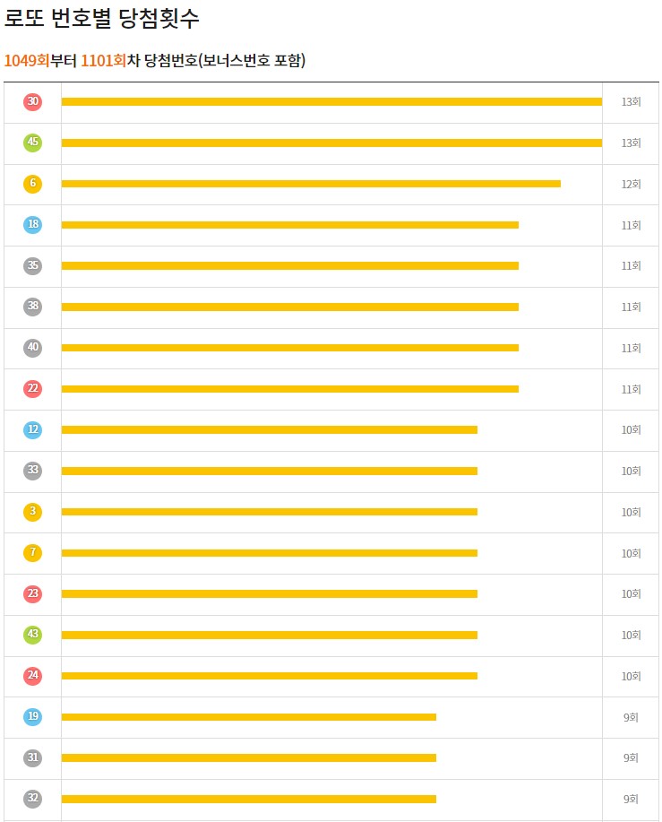
Task: Click the green number 43 ball
Action: coord(32,635)
